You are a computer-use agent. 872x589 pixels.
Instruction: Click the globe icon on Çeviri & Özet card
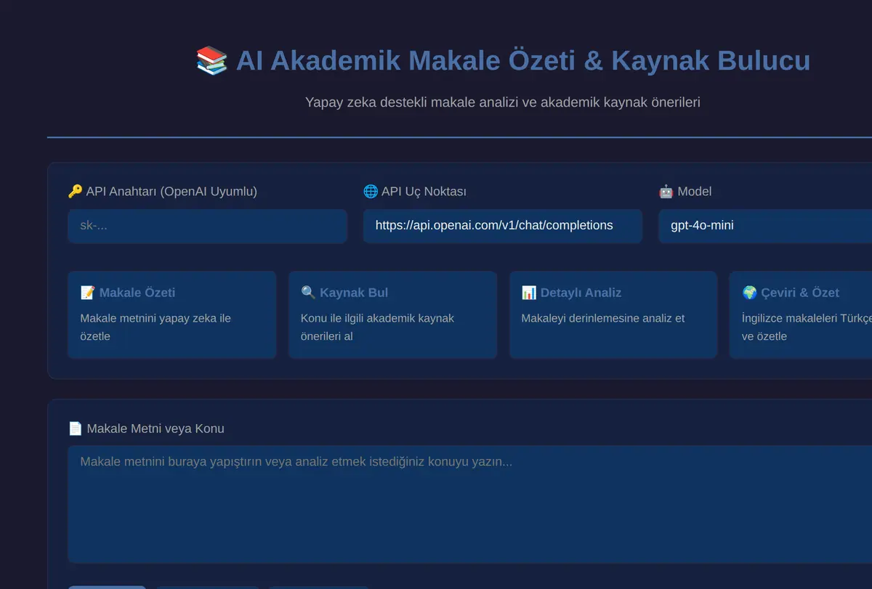point(750,293)
